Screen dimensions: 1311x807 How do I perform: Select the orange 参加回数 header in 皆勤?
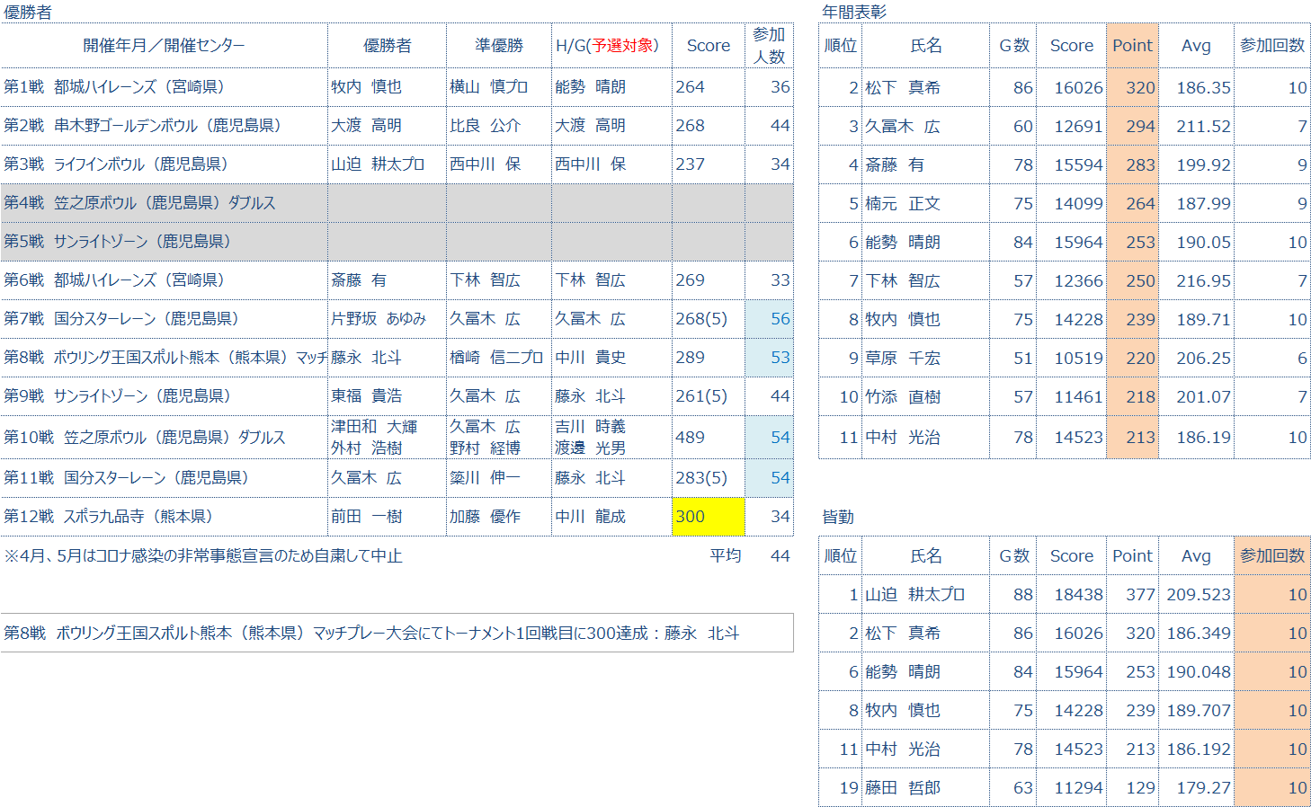[x=1271, y=556]
